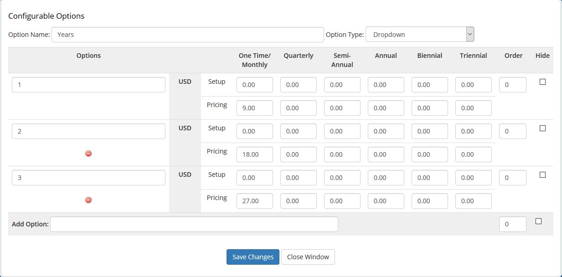
Task: Click the Configurable Options heading
Action: coord(46,16)
